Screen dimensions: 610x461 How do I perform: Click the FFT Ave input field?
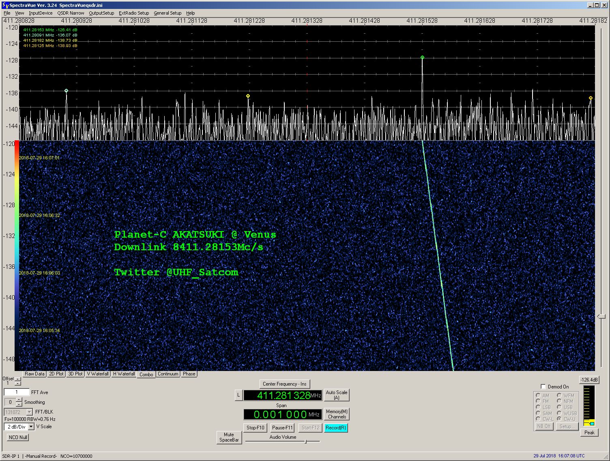[x=17, y=392]
